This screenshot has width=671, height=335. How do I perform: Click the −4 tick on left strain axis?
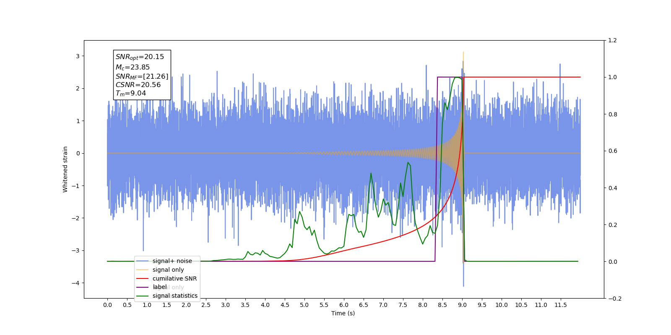click(75, 283)
